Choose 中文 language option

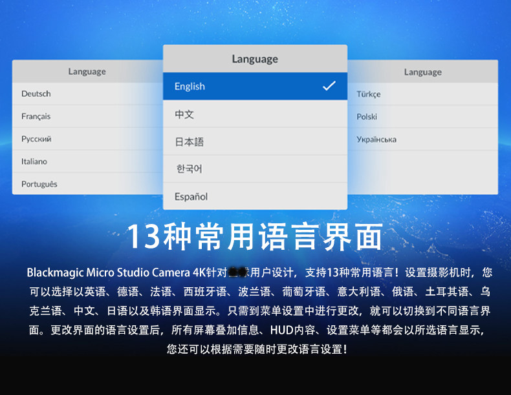[x=255, y=114]
